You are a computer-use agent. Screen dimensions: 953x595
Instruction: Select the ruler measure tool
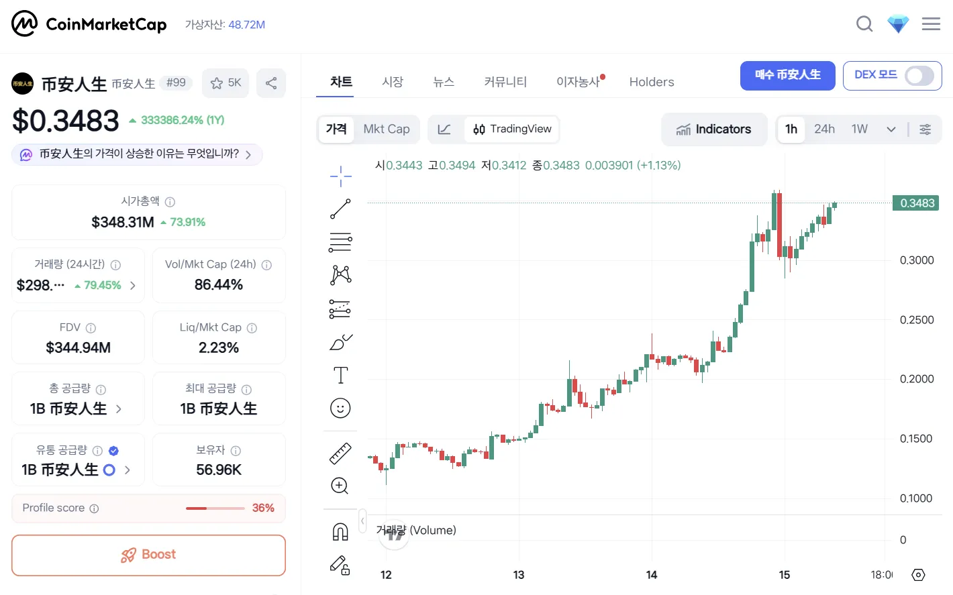[340, 453]
